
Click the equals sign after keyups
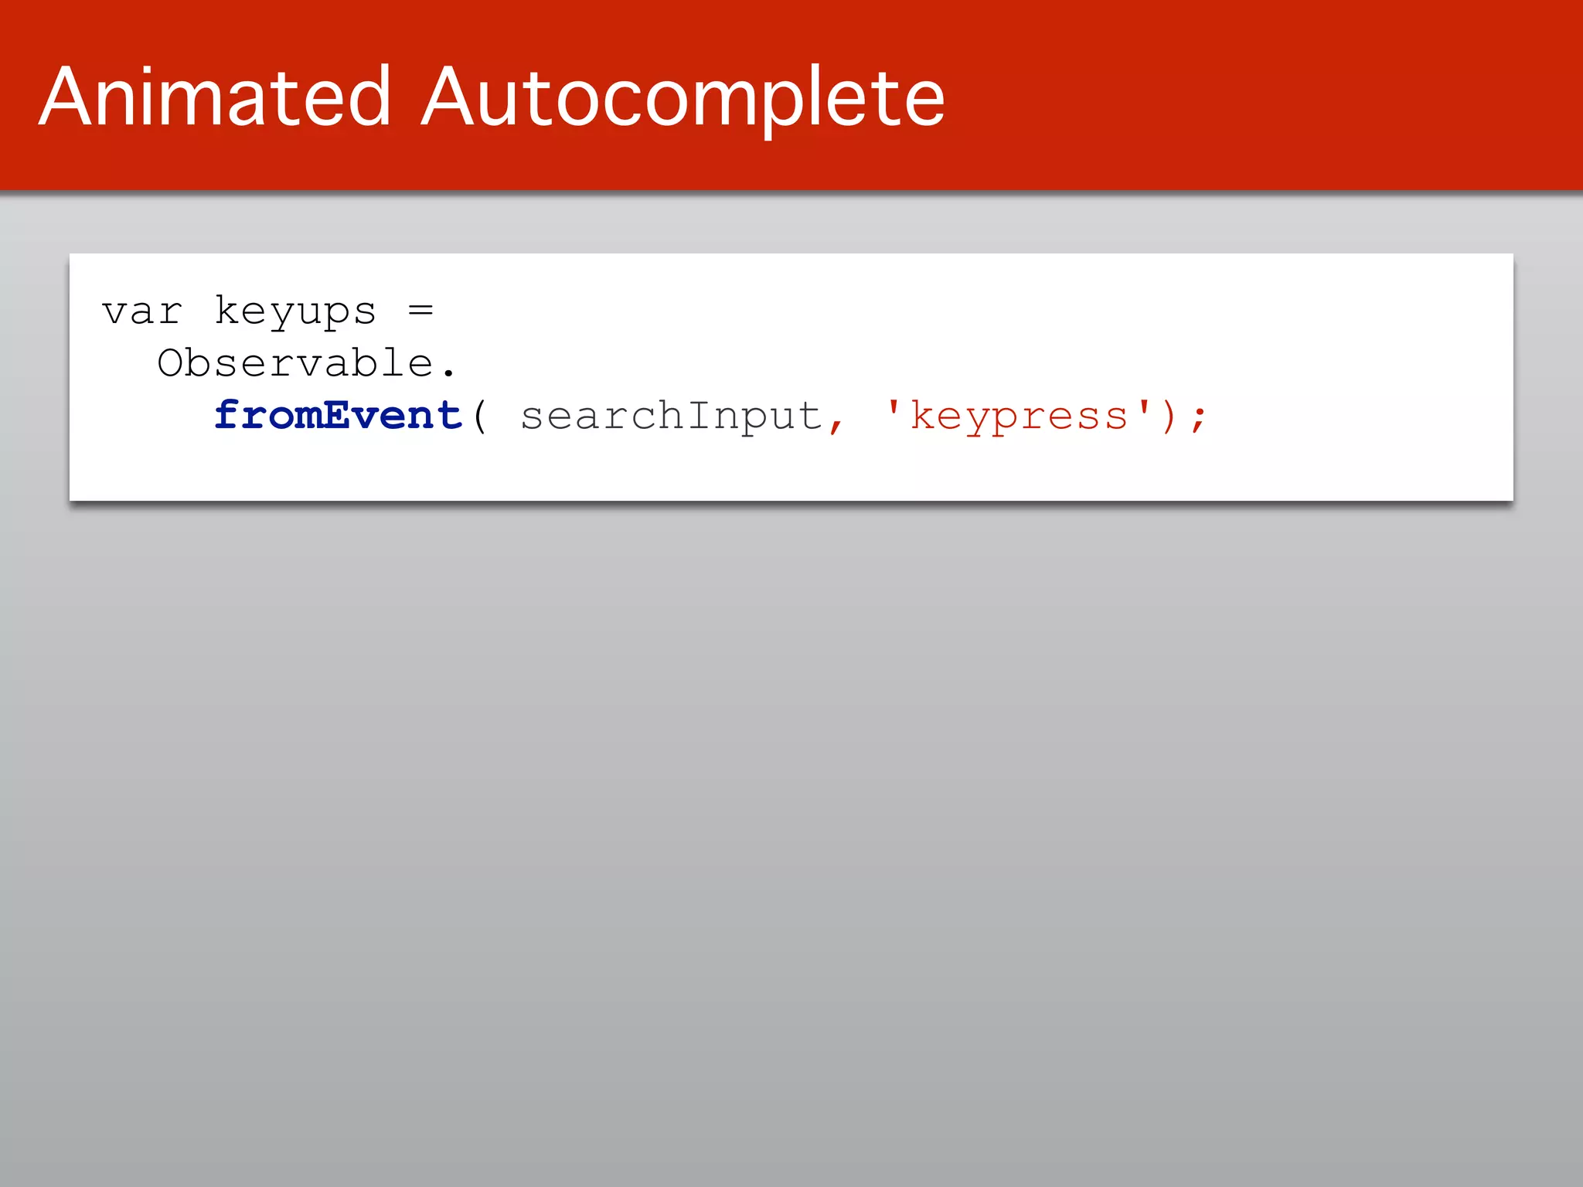tap(420, 311)
